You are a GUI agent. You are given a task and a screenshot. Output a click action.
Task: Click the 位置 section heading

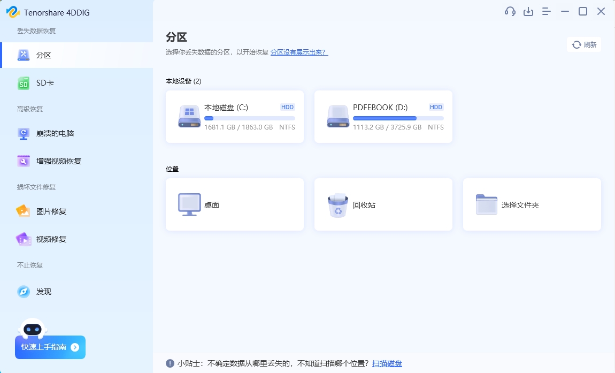(x=172, y=169)
